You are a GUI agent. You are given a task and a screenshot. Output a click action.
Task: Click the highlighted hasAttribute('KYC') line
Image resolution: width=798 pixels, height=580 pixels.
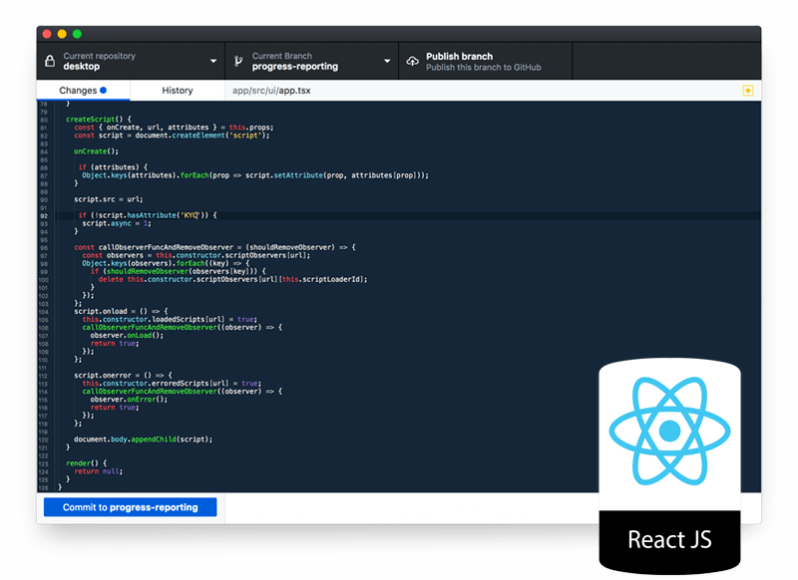click(x=148, y=215)
